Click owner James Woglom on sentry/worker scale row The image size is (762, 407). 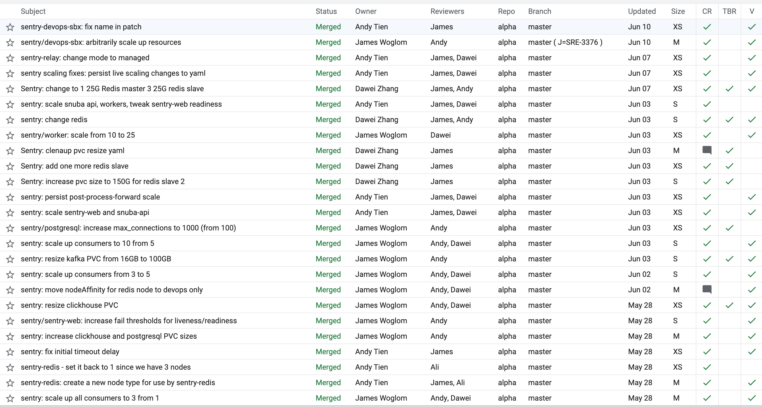tap(381, 135)
